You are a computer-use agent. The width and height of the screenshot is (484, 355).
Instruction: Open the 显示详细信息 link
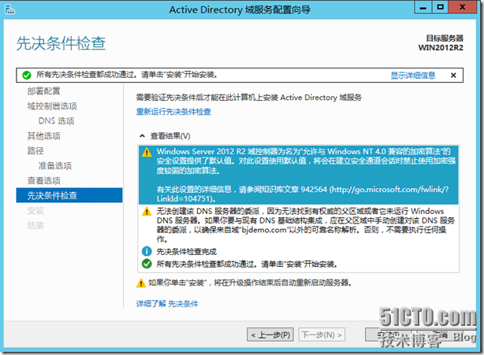412,76
